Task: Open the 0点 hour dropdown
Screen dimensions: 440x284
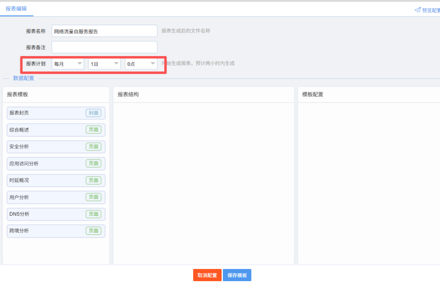Action: click(x=141, y=64)
